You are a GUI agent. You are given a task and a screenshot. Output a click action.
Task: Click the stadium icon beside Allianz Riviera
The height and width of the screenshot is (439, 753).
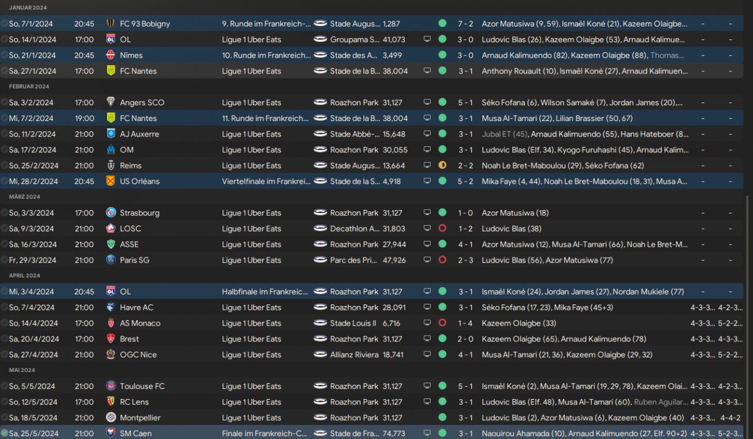point(321,355)
